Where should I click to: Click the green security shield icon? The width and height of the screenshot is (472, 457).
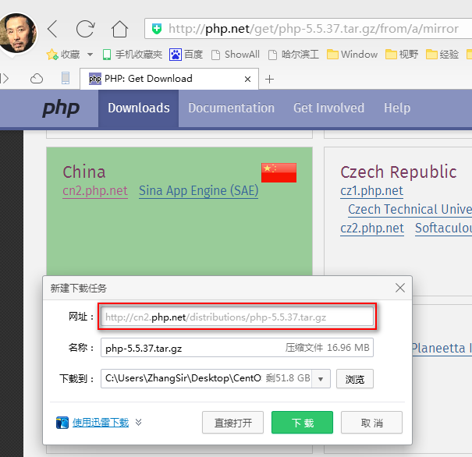coord(157,29)
